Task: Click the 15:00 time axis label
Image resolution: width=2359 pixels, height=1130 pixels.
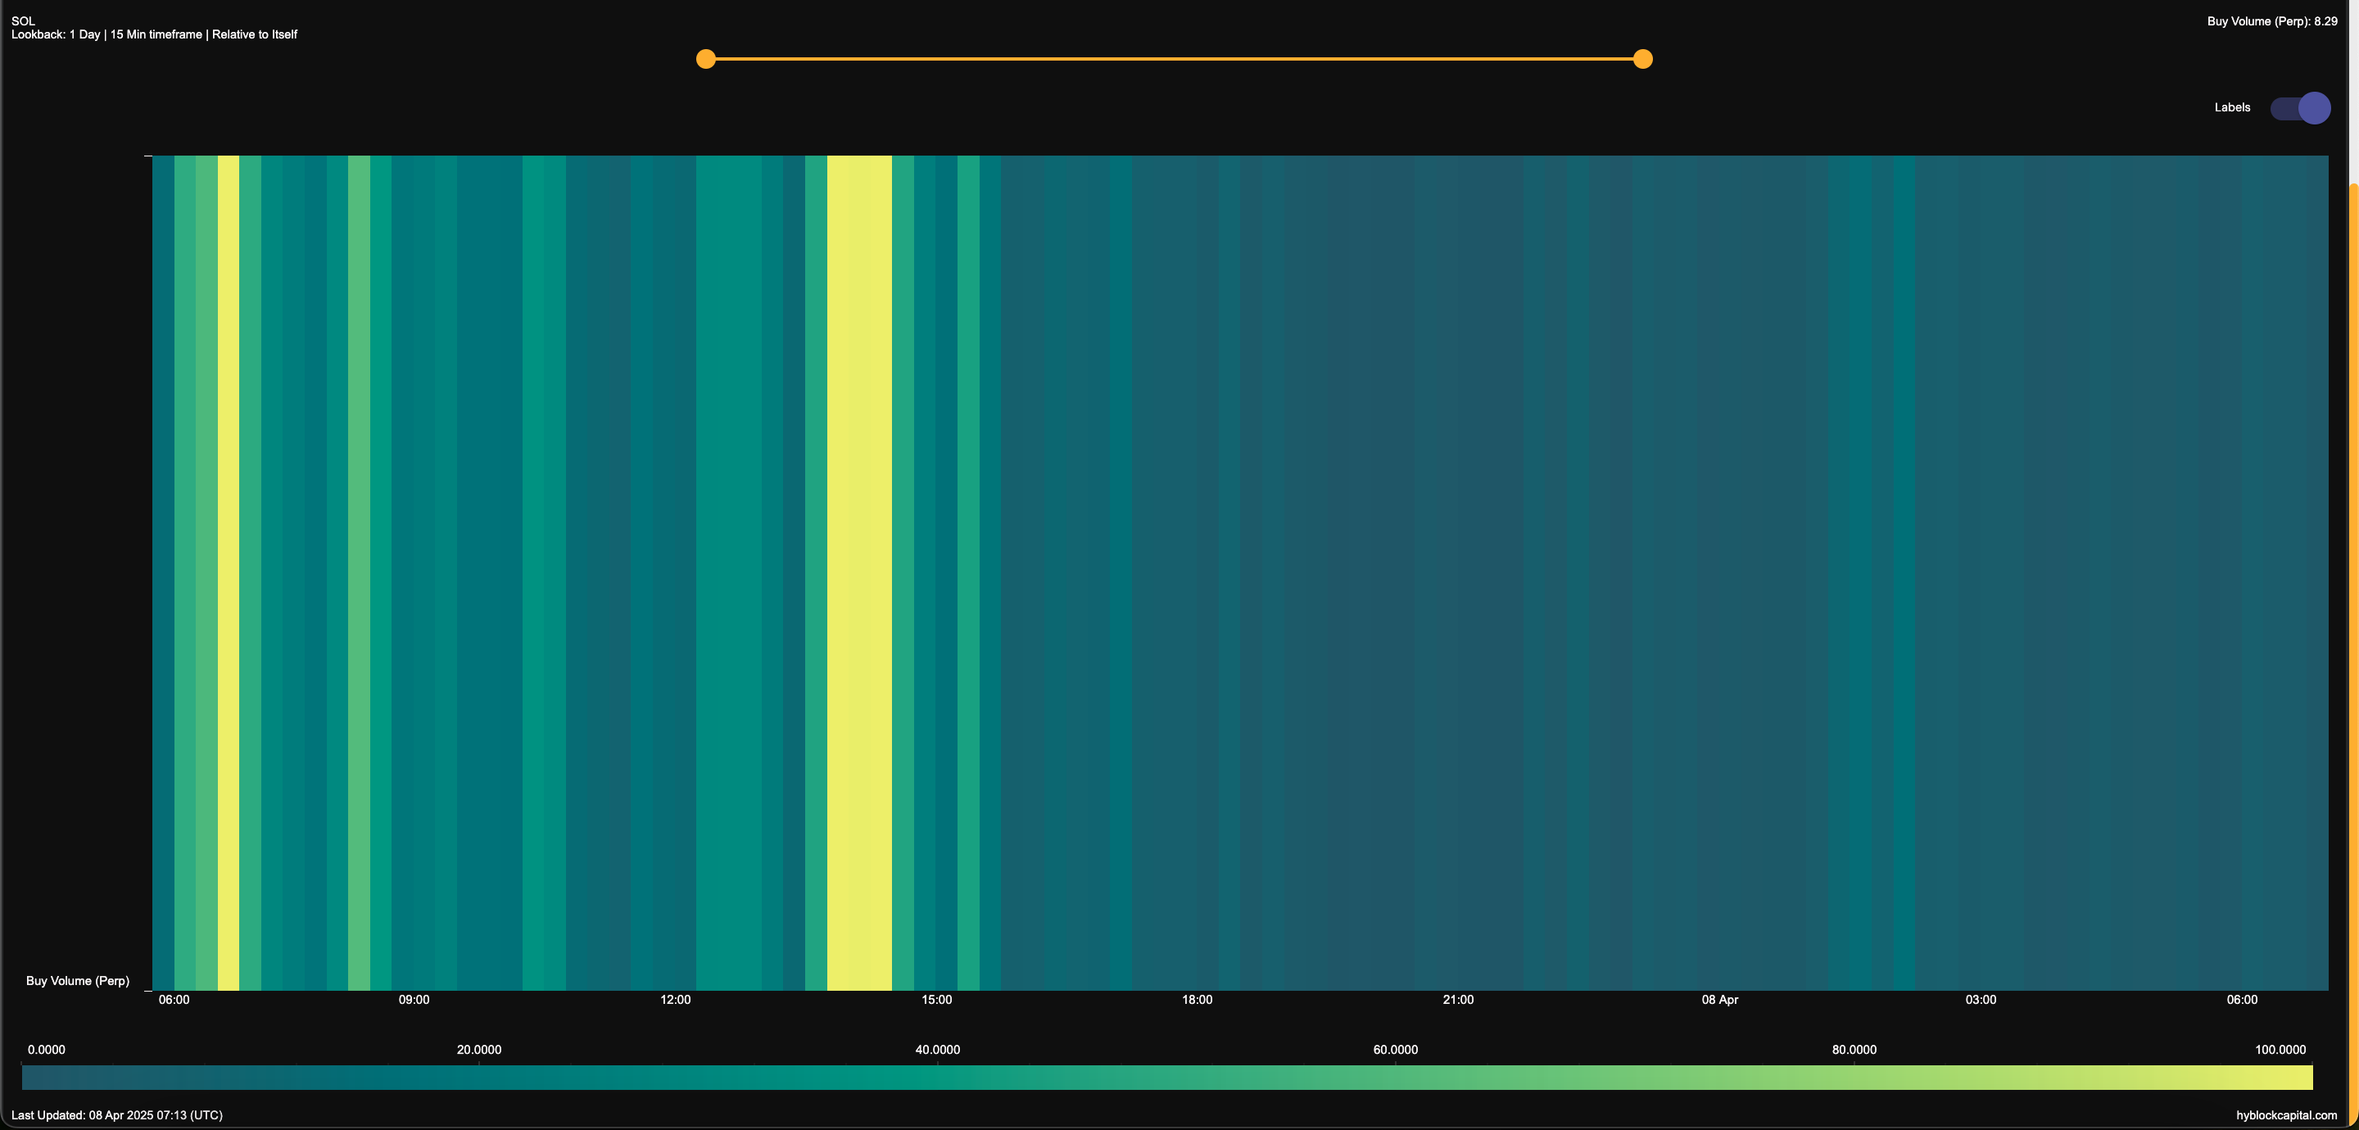Action: (937, 1000)
